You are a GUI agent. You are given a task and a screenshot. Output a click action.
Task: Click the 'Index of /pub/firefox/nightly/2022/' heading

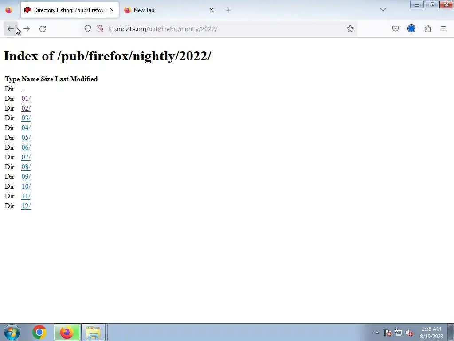[x=107, y=56]
